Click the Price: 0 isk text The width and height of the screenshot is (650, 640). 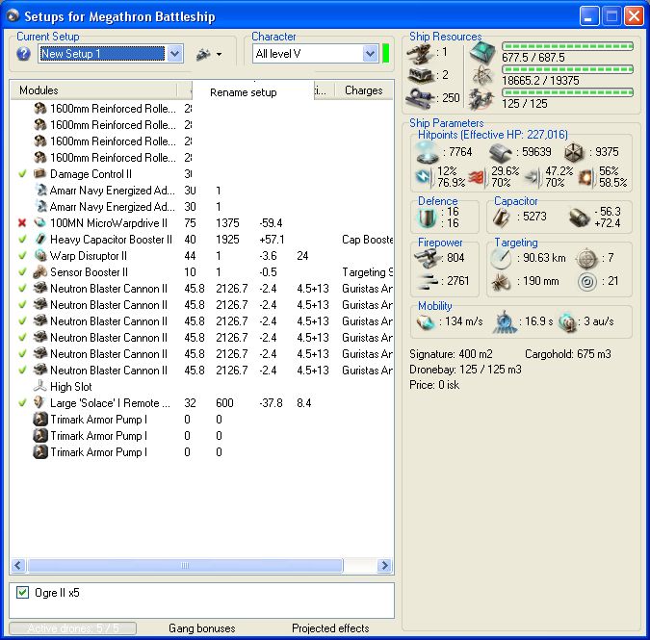click(x=434, y=385)
